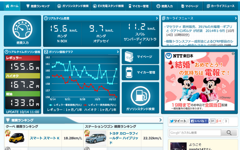The height and width of the screenshot is (150, 240).
Task: Read the マセラティ 欧州販売 news headline
Action: coord(200,31)
